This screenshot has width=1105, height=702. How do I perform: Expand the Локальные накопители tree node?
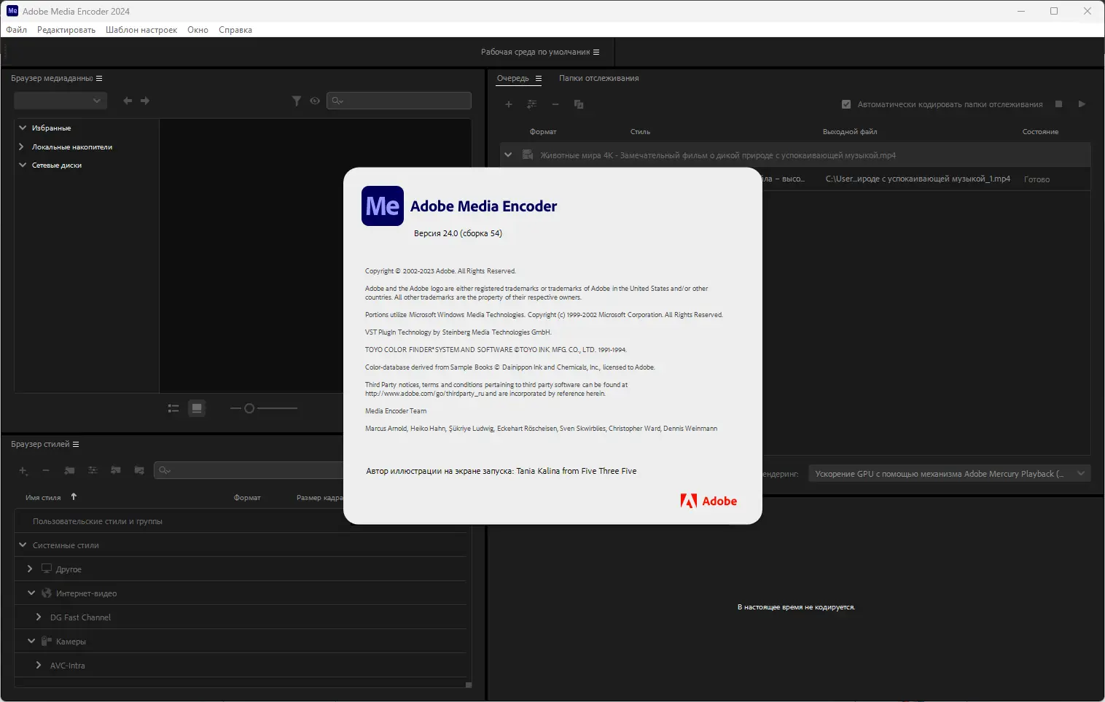(22, 147)
